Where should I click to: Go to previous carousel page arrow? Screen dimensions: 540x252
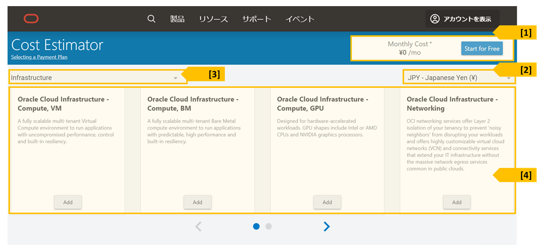pos(198,226)
